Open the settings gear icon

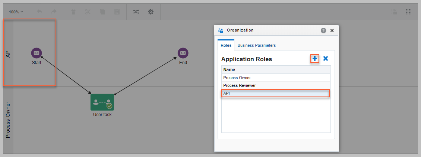151,12
